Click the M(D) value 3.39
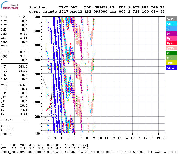 tap(24, 56)
